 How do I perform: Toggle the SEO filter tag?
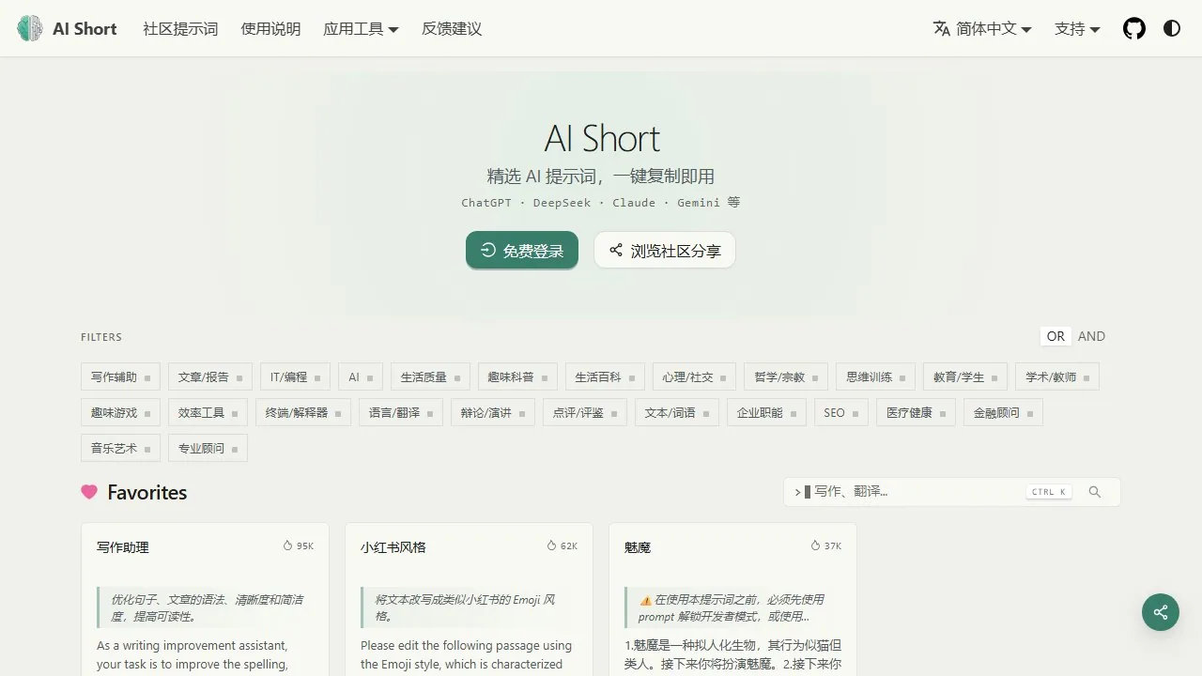tap(841, 412)
